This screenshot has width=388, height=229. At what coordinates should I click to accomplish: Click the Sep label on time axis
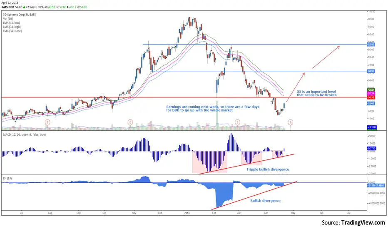pyautogui.click(x=78, y=213)
